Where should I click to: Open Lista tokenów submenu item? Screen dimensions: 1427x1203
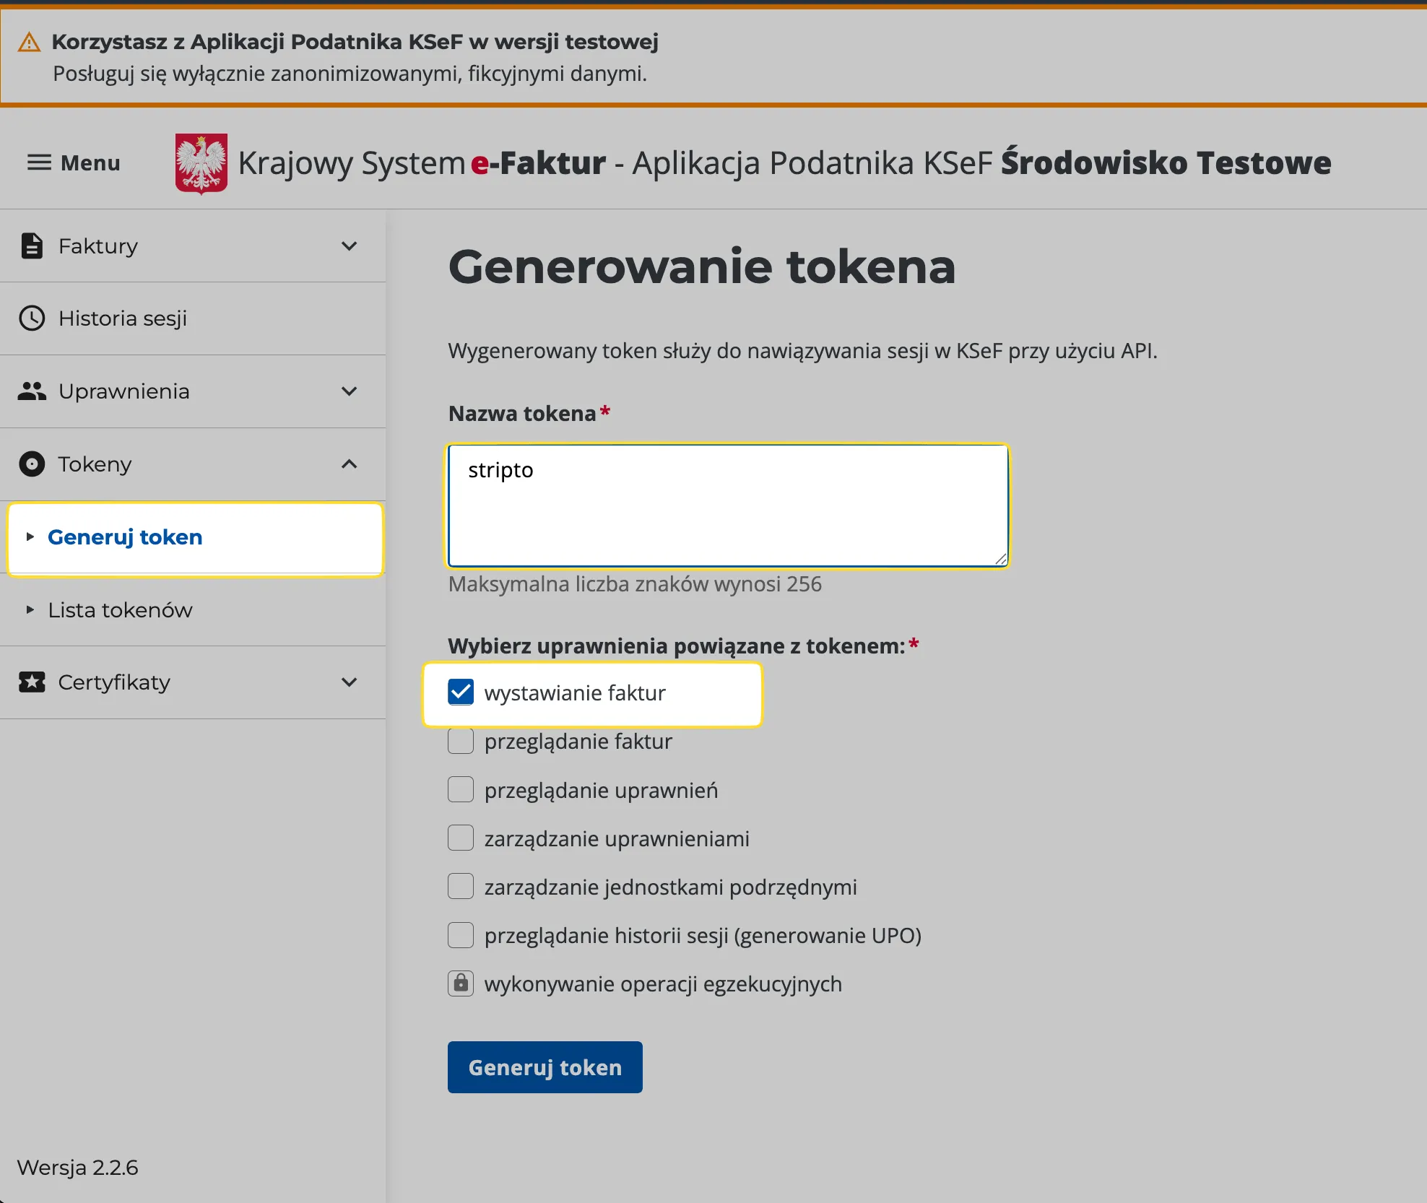coord(193,610)
